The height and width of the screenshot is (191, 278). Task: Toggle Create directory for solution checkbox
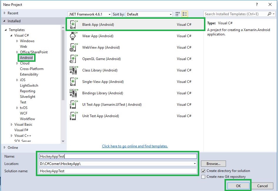pos(203,171)
